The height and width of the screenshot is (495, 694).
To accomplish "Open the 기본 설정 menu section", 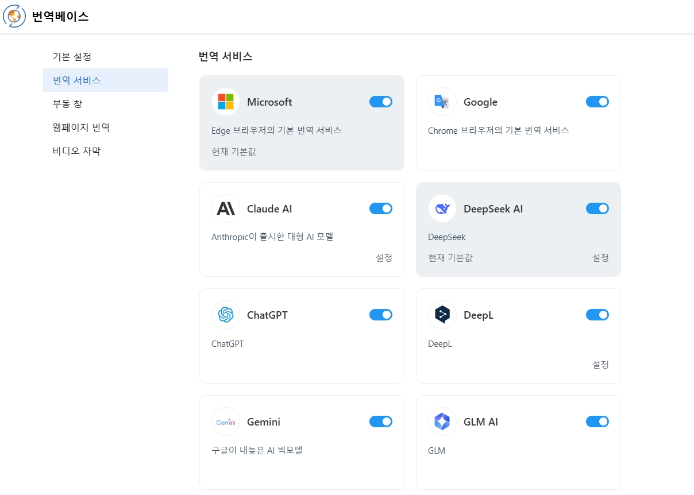I will tap(106, 57).
